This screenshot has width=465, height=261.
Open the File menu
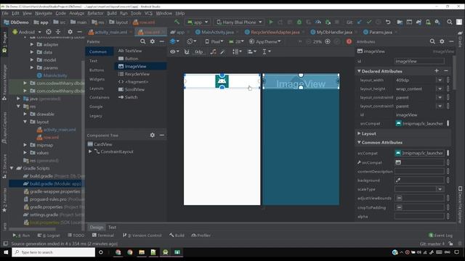[x=5, y=13]
